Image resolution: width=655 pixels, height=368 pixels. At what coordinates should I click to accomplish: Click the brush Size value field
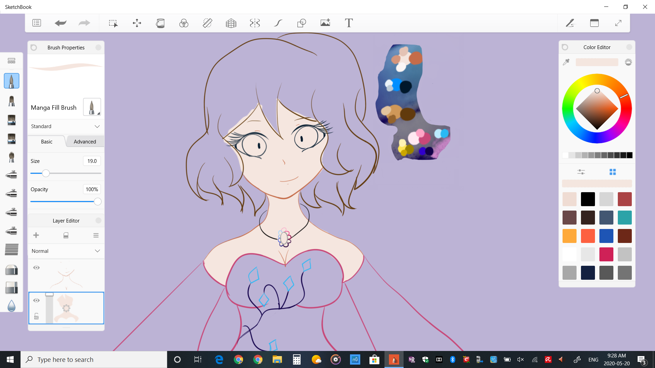click(92, 161)
